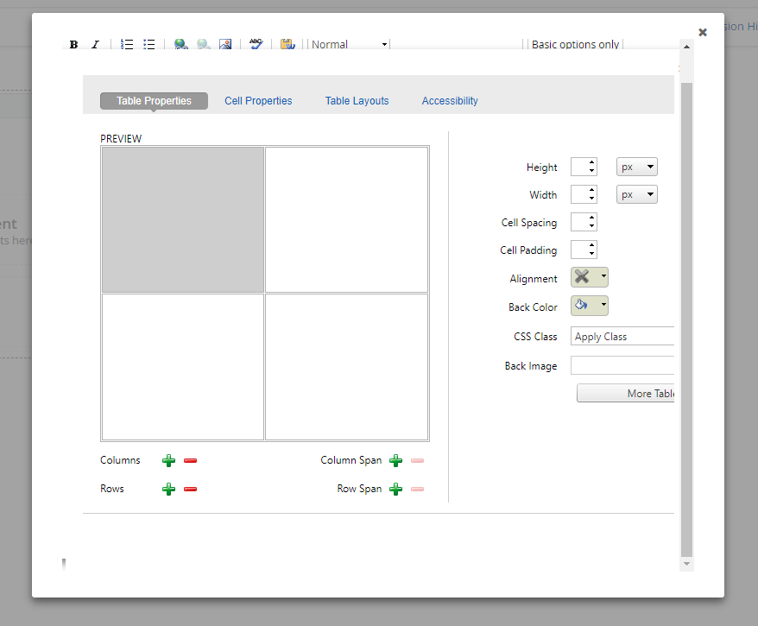Screen dimensions: 758x626
Task: Add a column with the green plus
Action: click(168, 461)
